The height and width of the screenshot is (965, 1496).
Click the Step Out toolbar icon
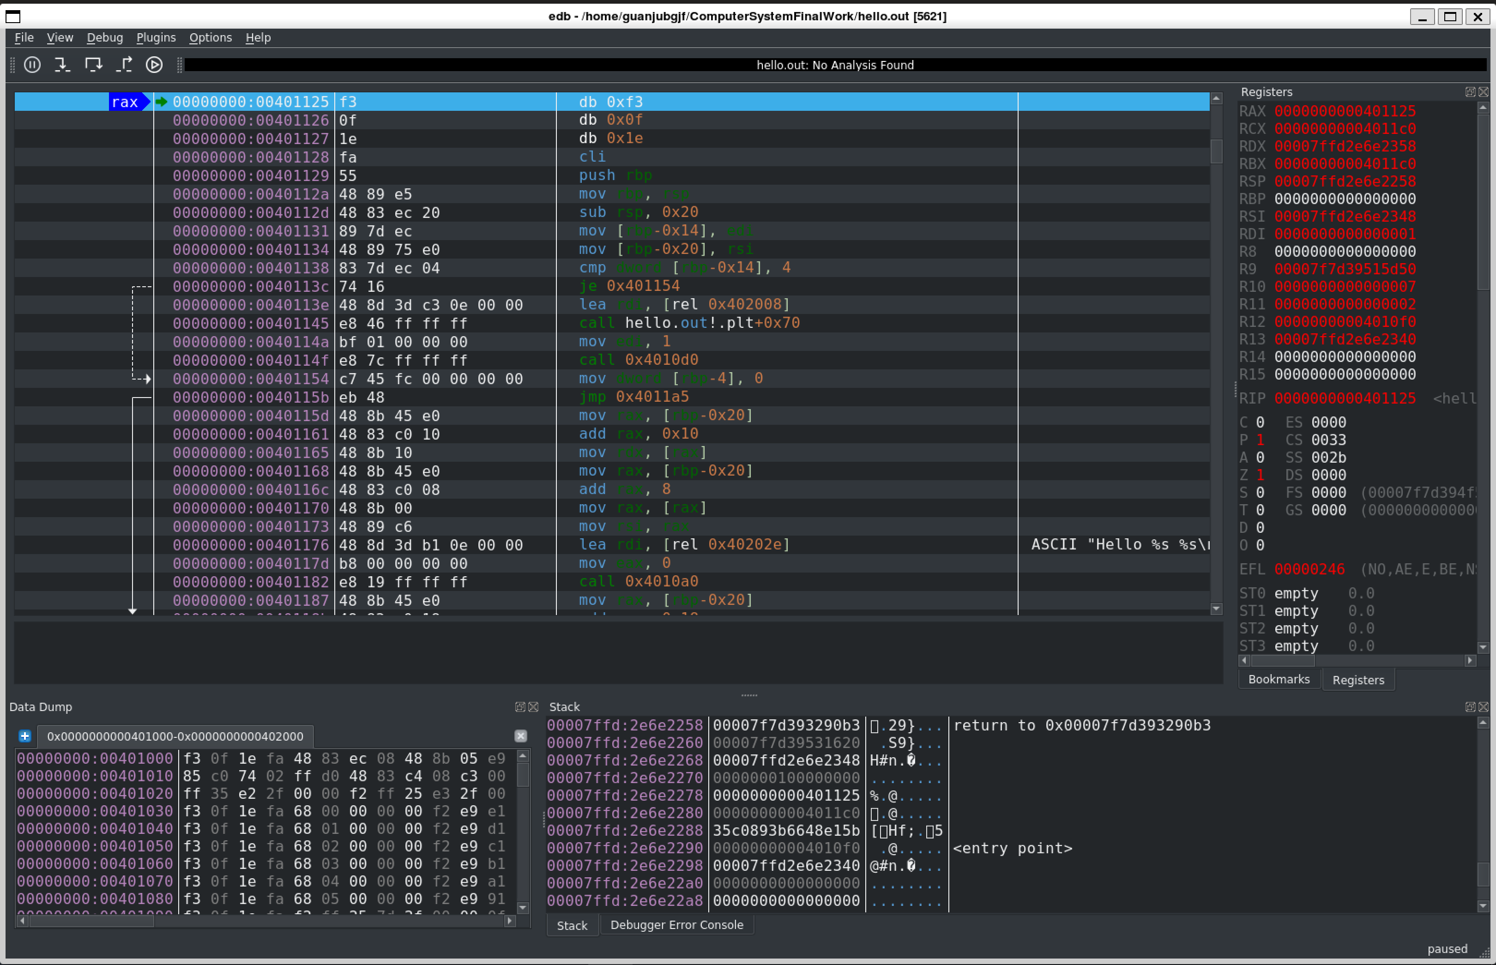124,65
